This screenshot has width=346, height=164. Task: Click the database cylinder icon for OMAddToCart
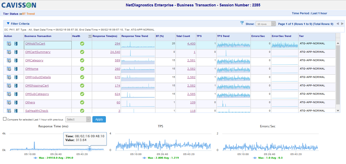point(16,44)
